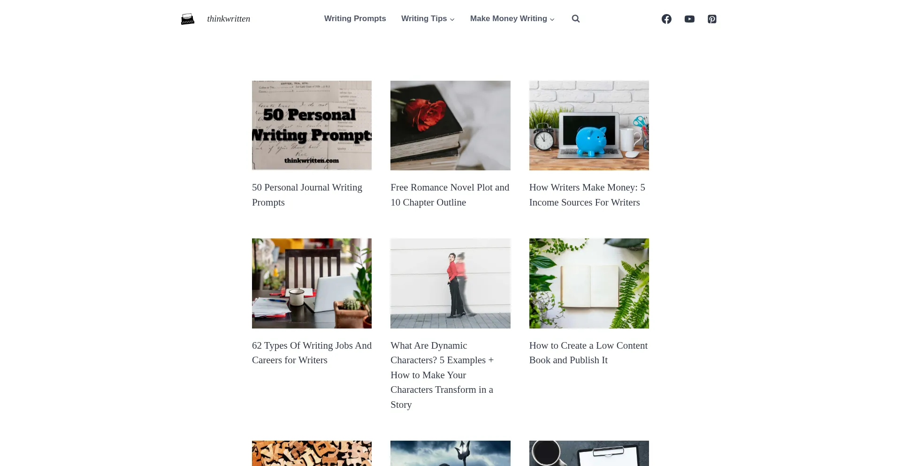Select the blank notebook with ferns image

589,283
